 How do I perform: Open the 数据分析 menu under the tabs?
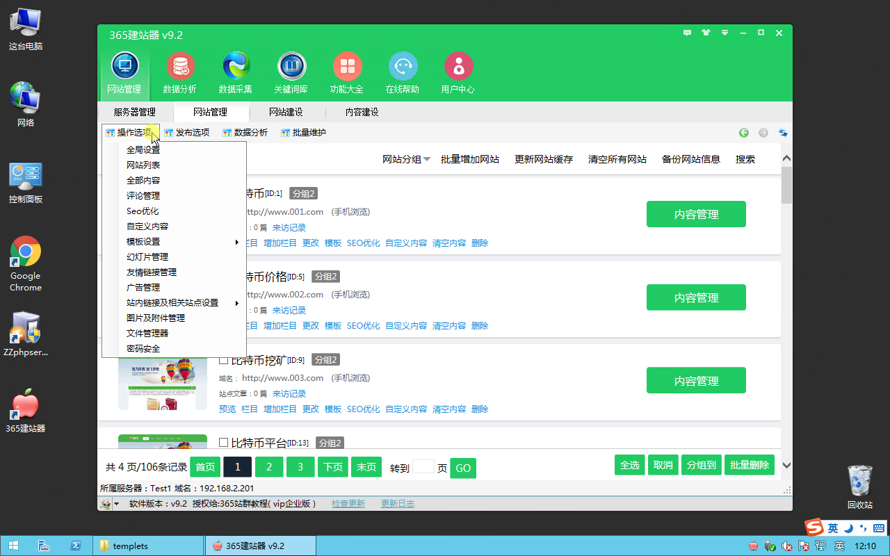pyautogui.click(x=245, y=133)
